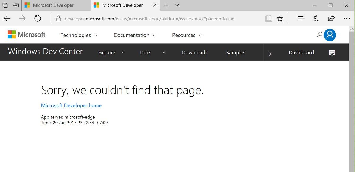Open the Explore menu in Dev Center
The height and width of the screenshot is (172, 355).
(111, 53)
